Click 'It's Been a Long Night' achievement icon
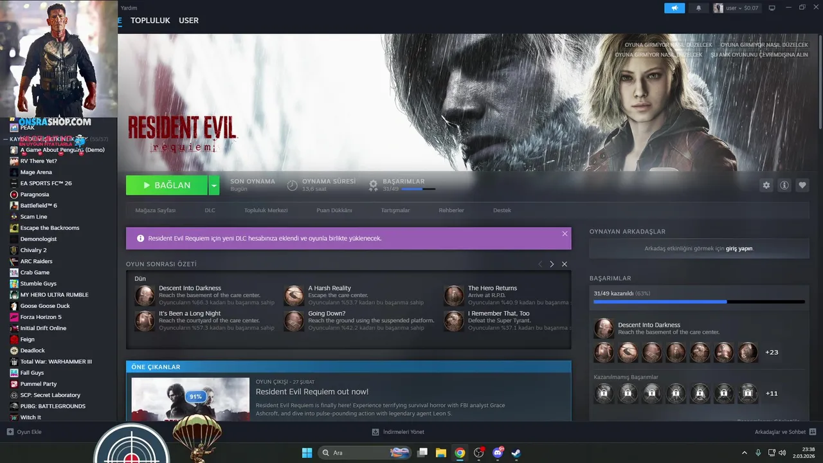 (x=145, y=321)
